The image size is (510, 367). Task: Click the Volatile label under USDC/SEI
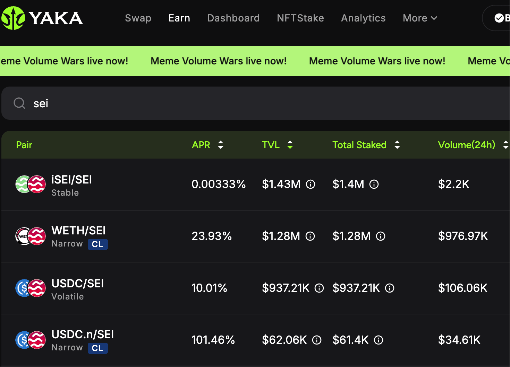coord(68,297)
